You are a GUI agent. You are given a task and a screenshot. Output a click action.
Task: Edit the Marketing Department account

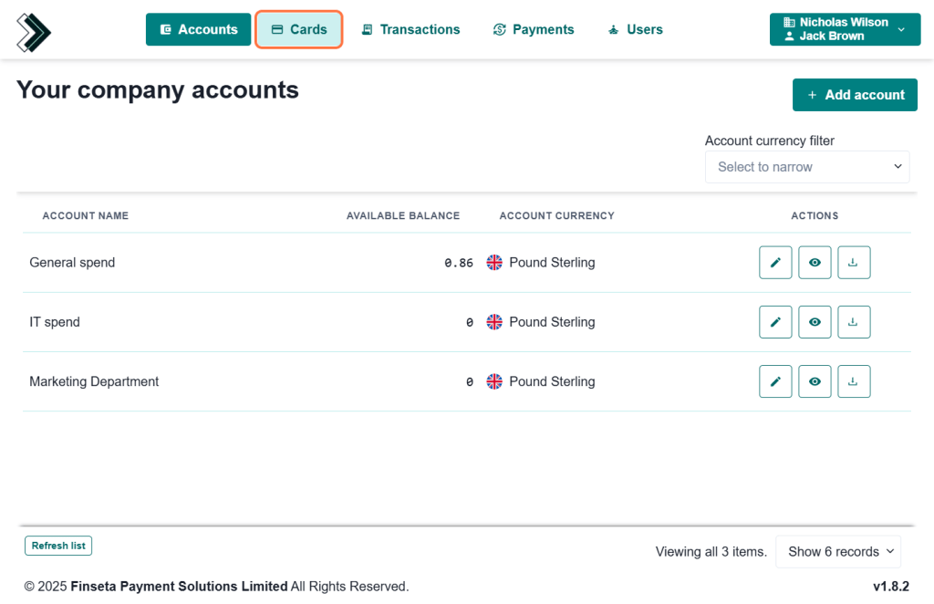pos(775,381)
